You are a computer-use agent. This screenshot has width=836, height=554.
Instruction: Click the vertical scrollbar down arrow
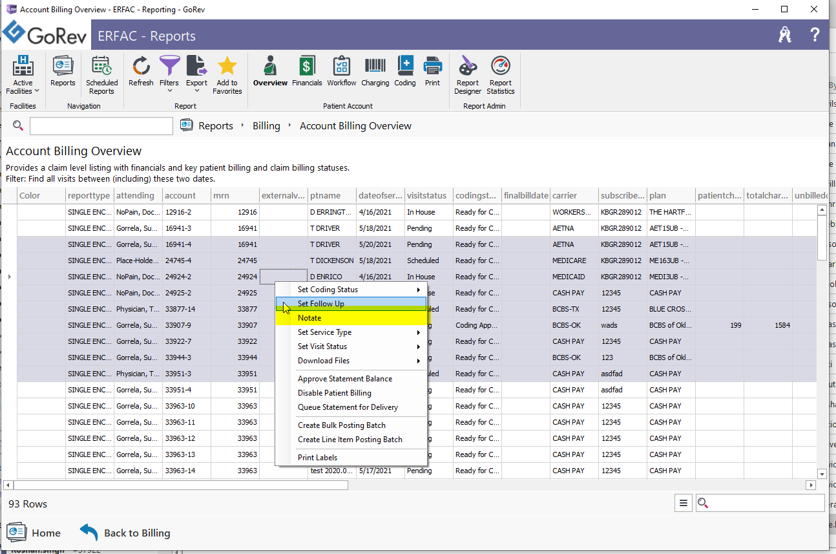[822, 473]
